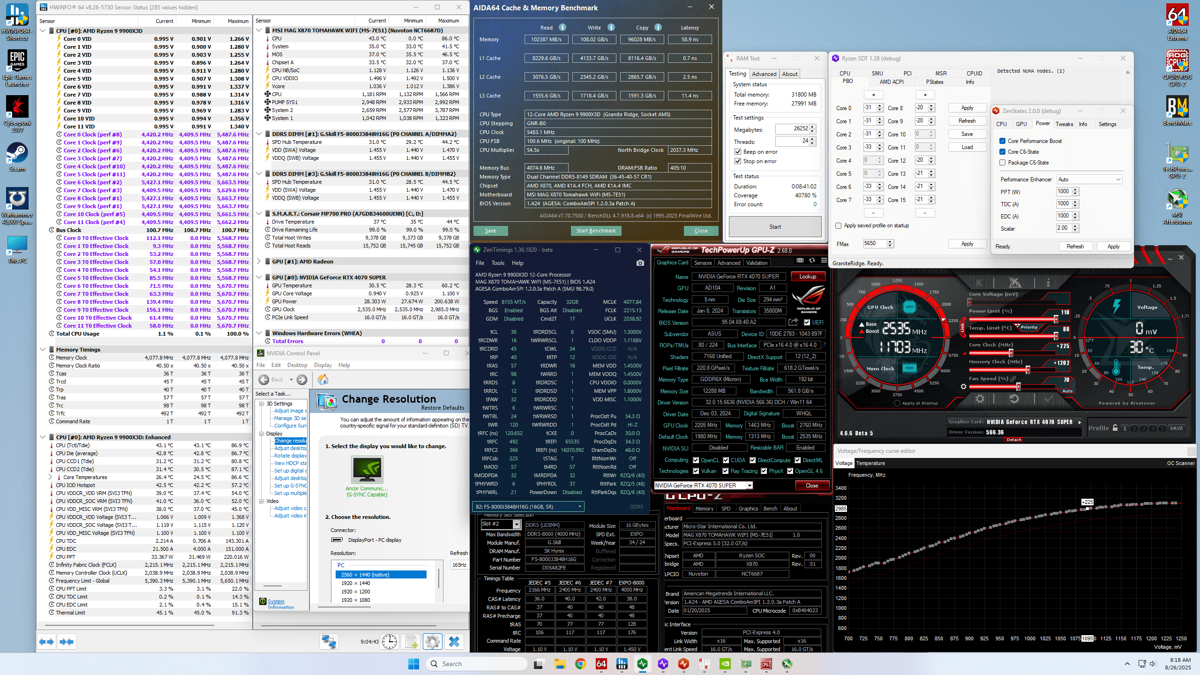Enable Package C6-State checkbox
The height and width of the screenshot is (675, 1200).
(1002, 163)
